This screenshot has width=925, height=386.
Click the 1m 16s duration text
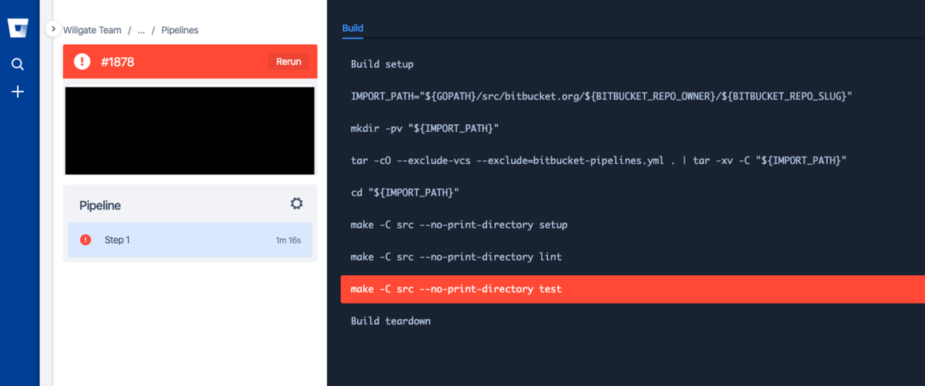click(288, 240)
